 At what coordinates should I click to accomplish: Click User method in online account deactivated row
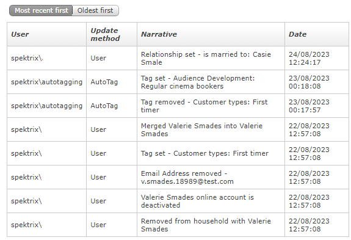pos(98,201)
